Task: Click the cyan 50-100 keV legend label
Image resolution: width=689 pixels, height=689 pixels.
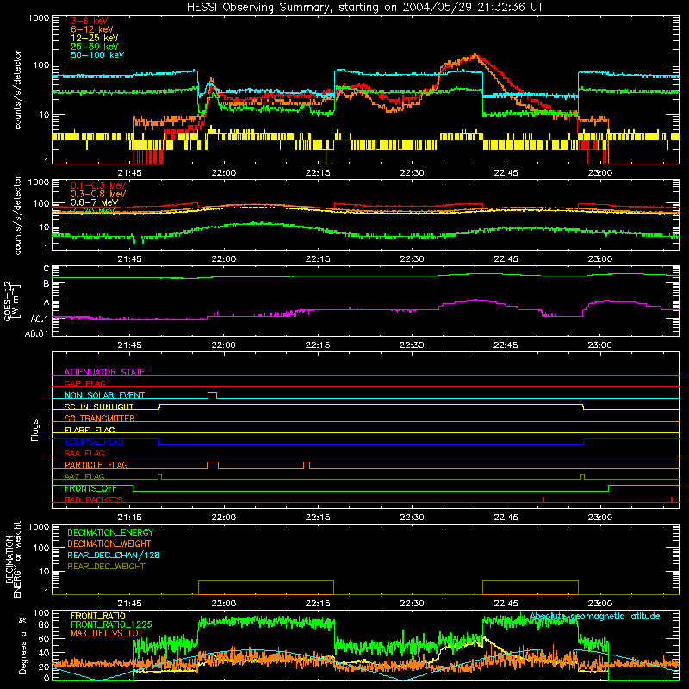Action: tap(97, 55)
